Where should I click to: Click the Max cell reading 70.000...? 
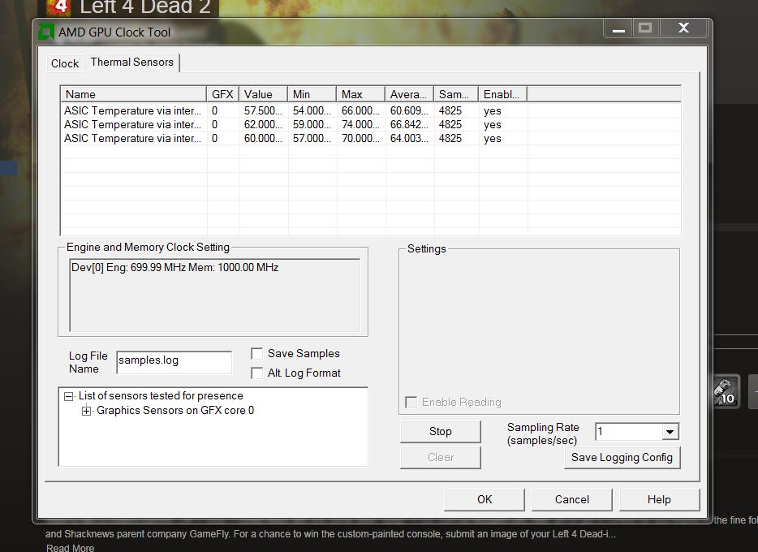(360, 139)
